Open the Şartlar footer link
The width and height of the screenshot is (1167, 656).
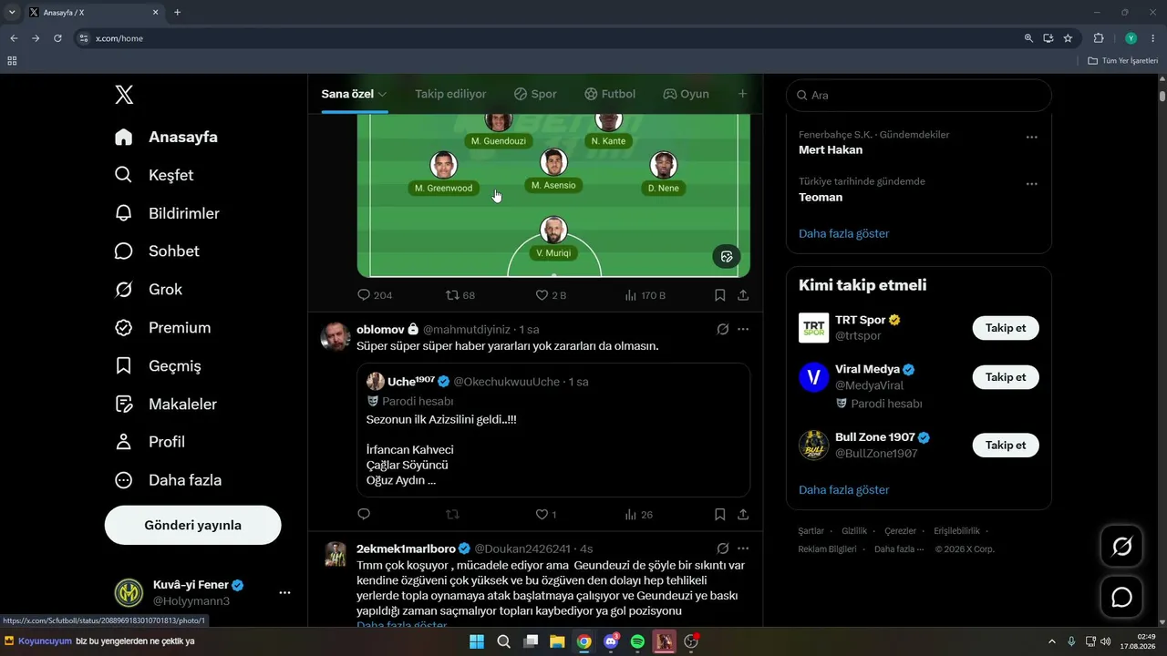(x=811, y=531)
